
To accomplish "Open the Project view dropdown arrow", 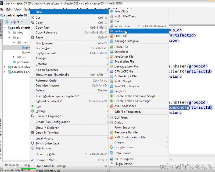I will pyautogui.click(x=22, y=22).
